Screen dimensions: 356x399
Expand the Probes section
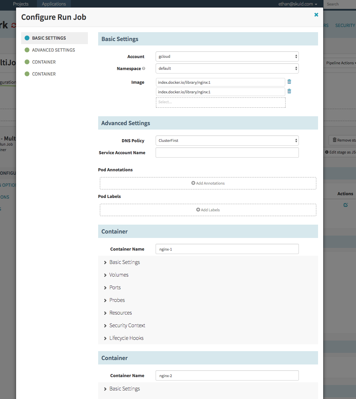[x=115, y=300]
